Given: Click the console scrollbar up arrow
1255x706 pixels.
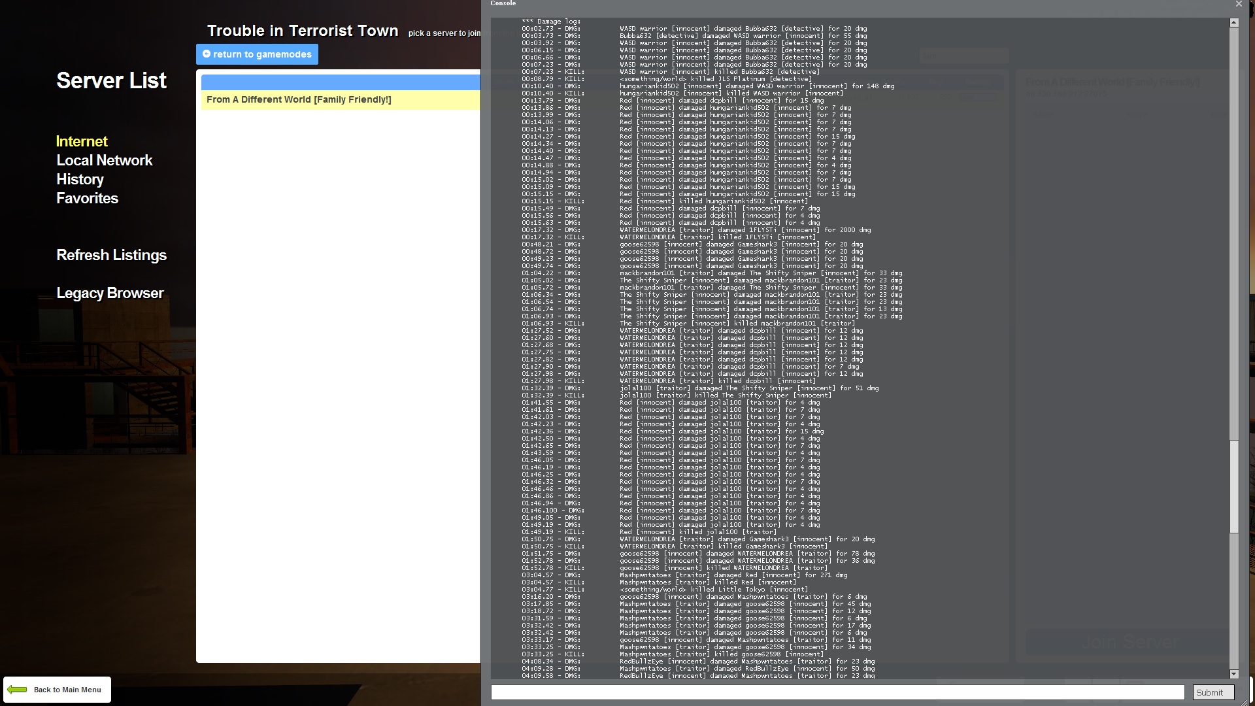Looking at the screenshot, I should click(x=1234, y=23).
